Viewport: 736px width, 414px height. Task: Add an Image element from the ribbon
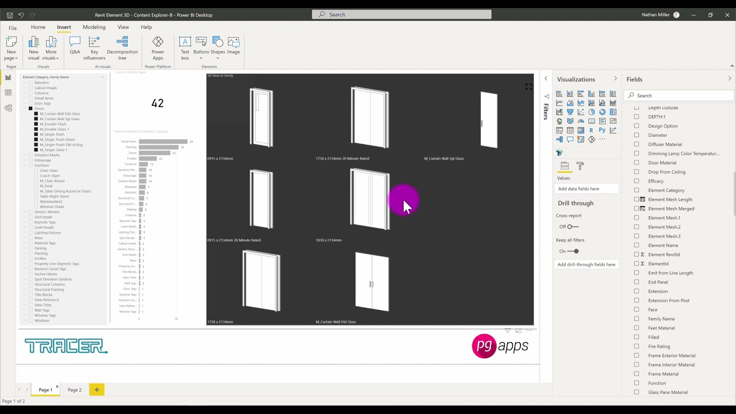pos(233,46)
